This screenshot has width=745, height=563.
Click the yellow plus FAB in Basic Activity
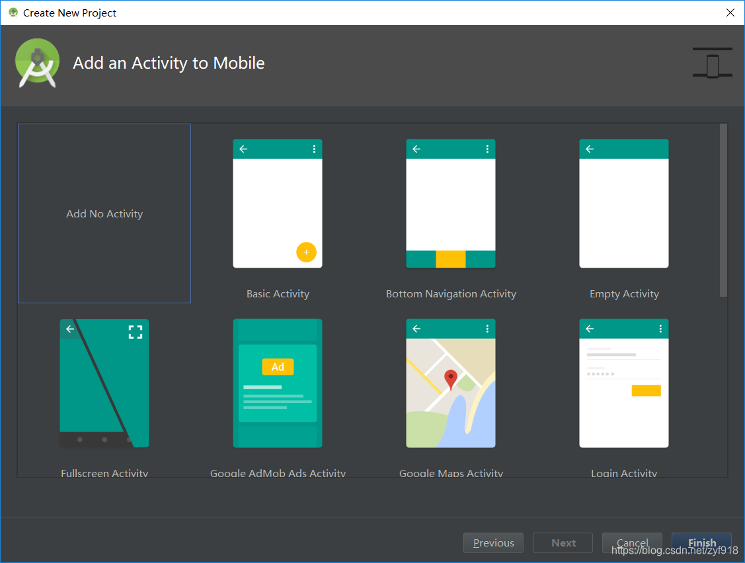pyautogui.click(x=307, y=252)
